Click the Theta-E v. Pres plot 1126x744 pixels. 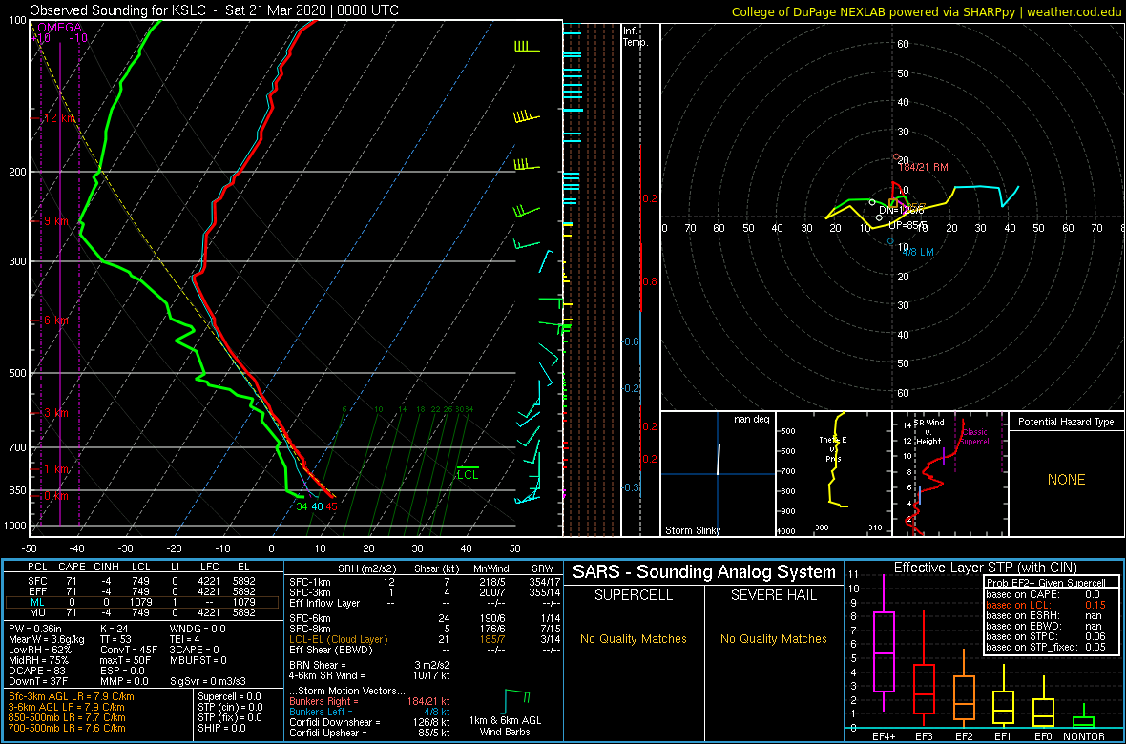click(834, 474)
